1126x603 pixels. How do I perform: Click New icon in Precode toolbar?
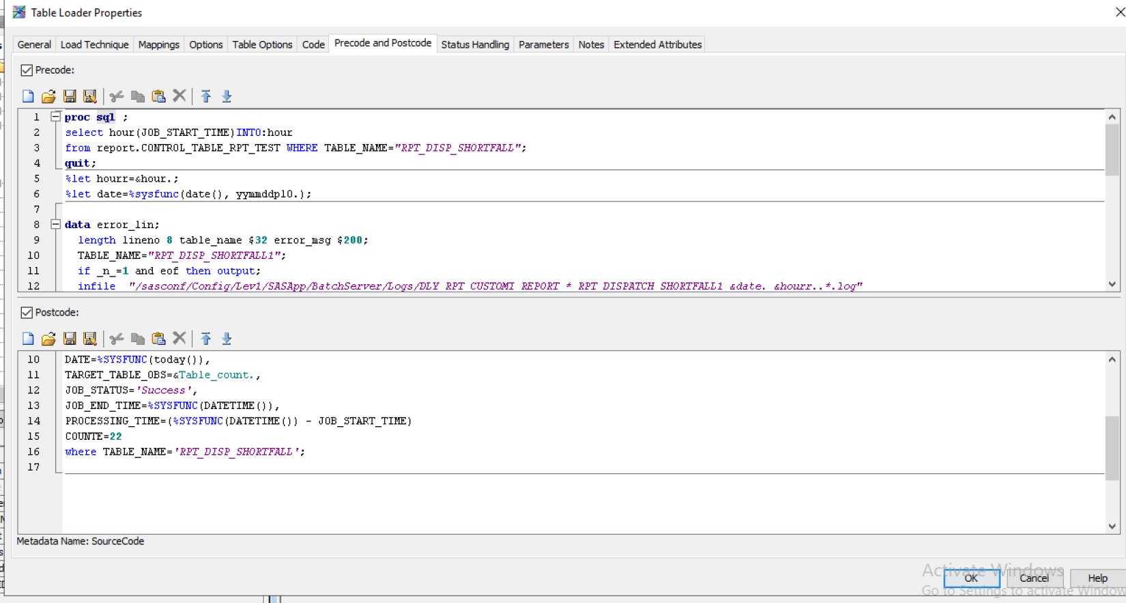28,96
